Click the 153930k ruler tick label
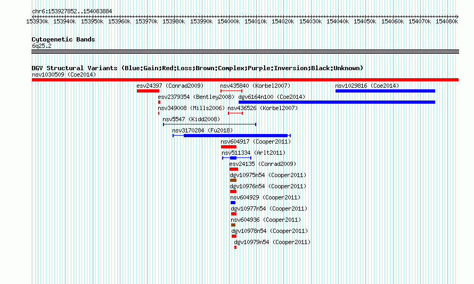474x284 pixels. (37, 21)
